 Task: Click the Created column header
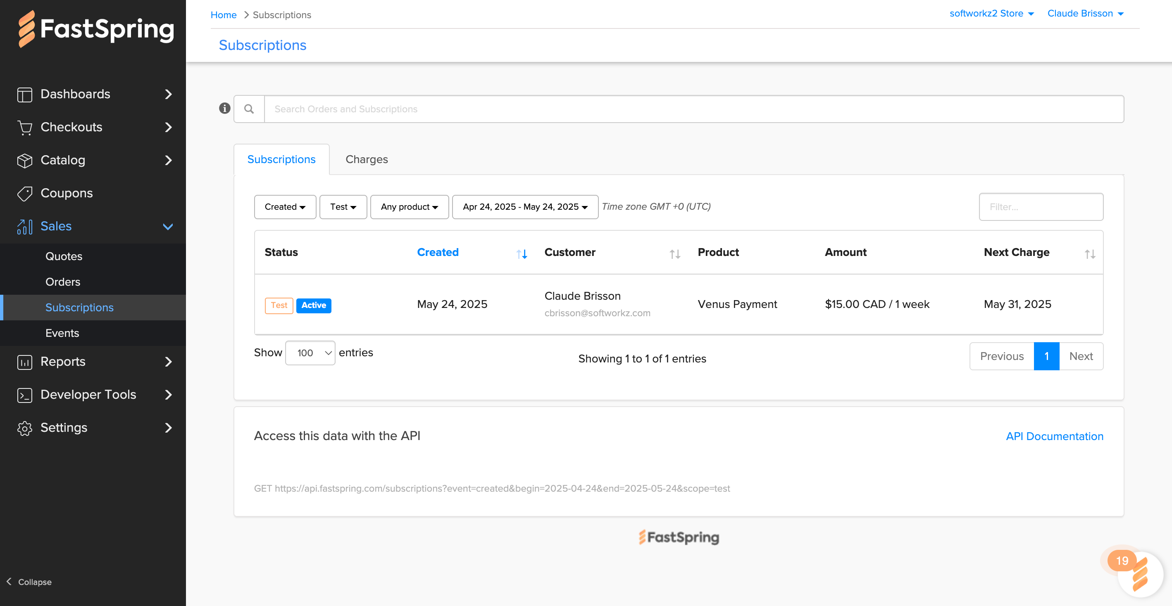point(438,252)
